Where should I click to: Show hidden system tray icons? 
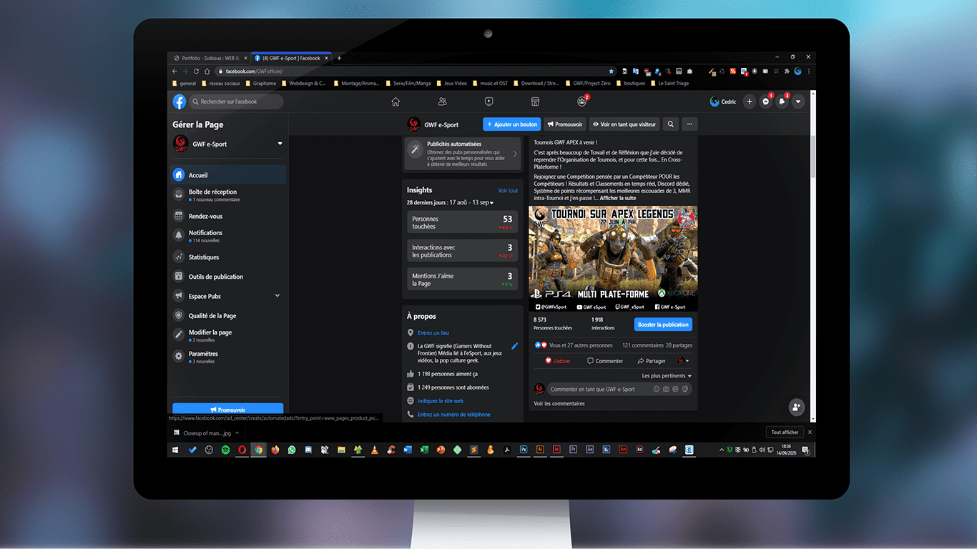[x=721, y=450]
